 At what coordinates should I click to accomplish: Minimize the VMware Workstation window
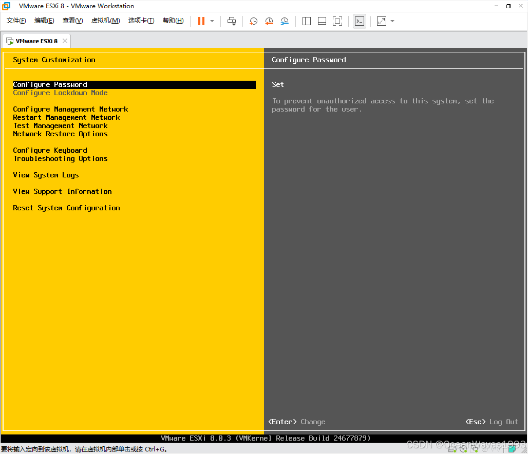tap(496, 6)
